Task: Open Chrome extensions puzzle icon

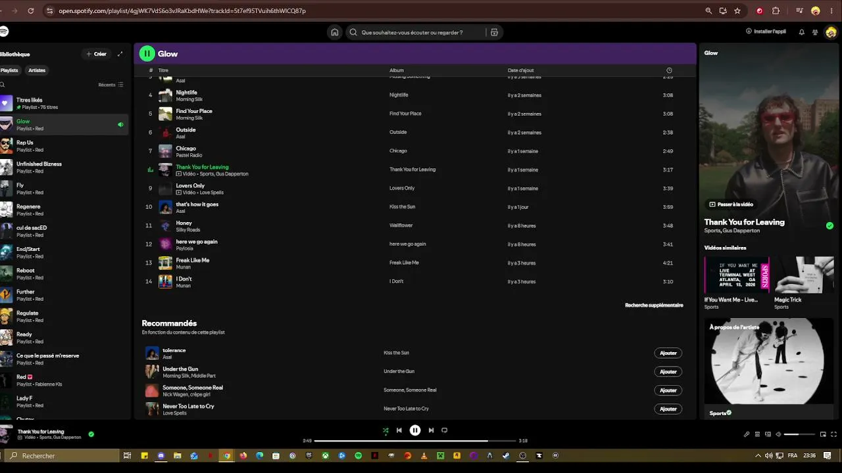Action: pos(776,11)
